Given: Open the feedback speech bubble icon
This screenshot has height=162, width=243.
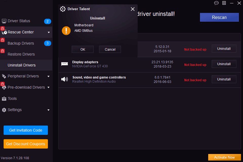Looking at the screenshot, I should pos(216,3).
